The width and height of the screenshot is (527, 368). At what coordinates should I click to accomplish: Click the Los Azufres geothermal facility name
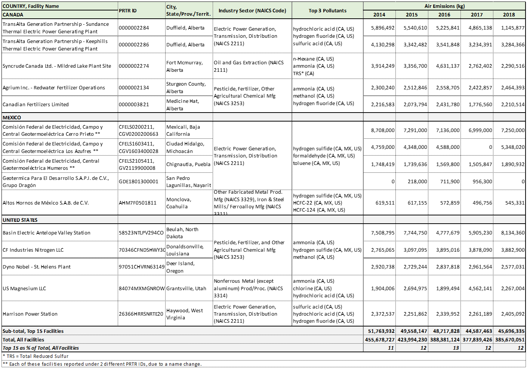pos(53,147)
